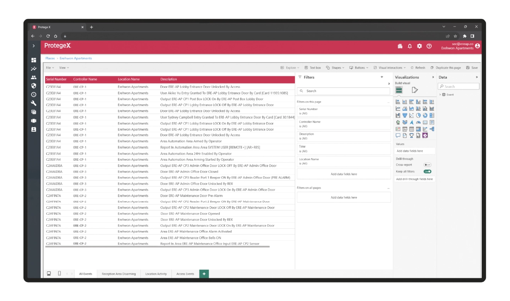Screen dimensions: 510x301
Task: Sort by Controller Name column header
Action: [x=85, y=79]
